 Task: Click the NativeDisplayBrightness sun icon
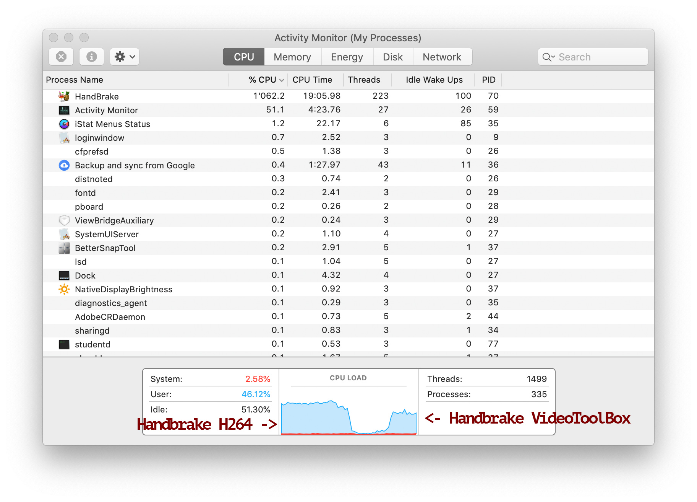[x=64, y=289]
